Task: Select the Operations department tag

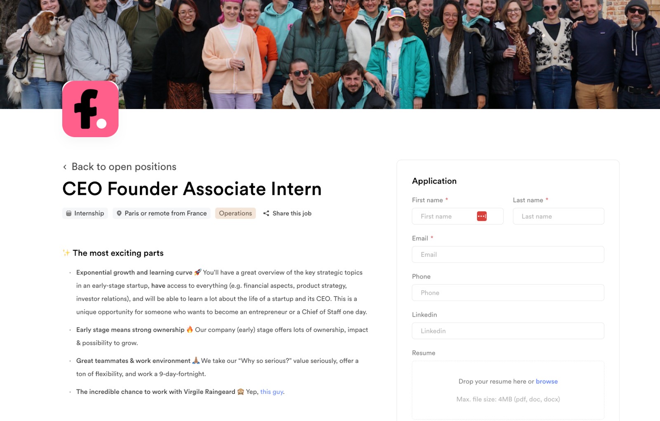Action: [x=235, y=213]
